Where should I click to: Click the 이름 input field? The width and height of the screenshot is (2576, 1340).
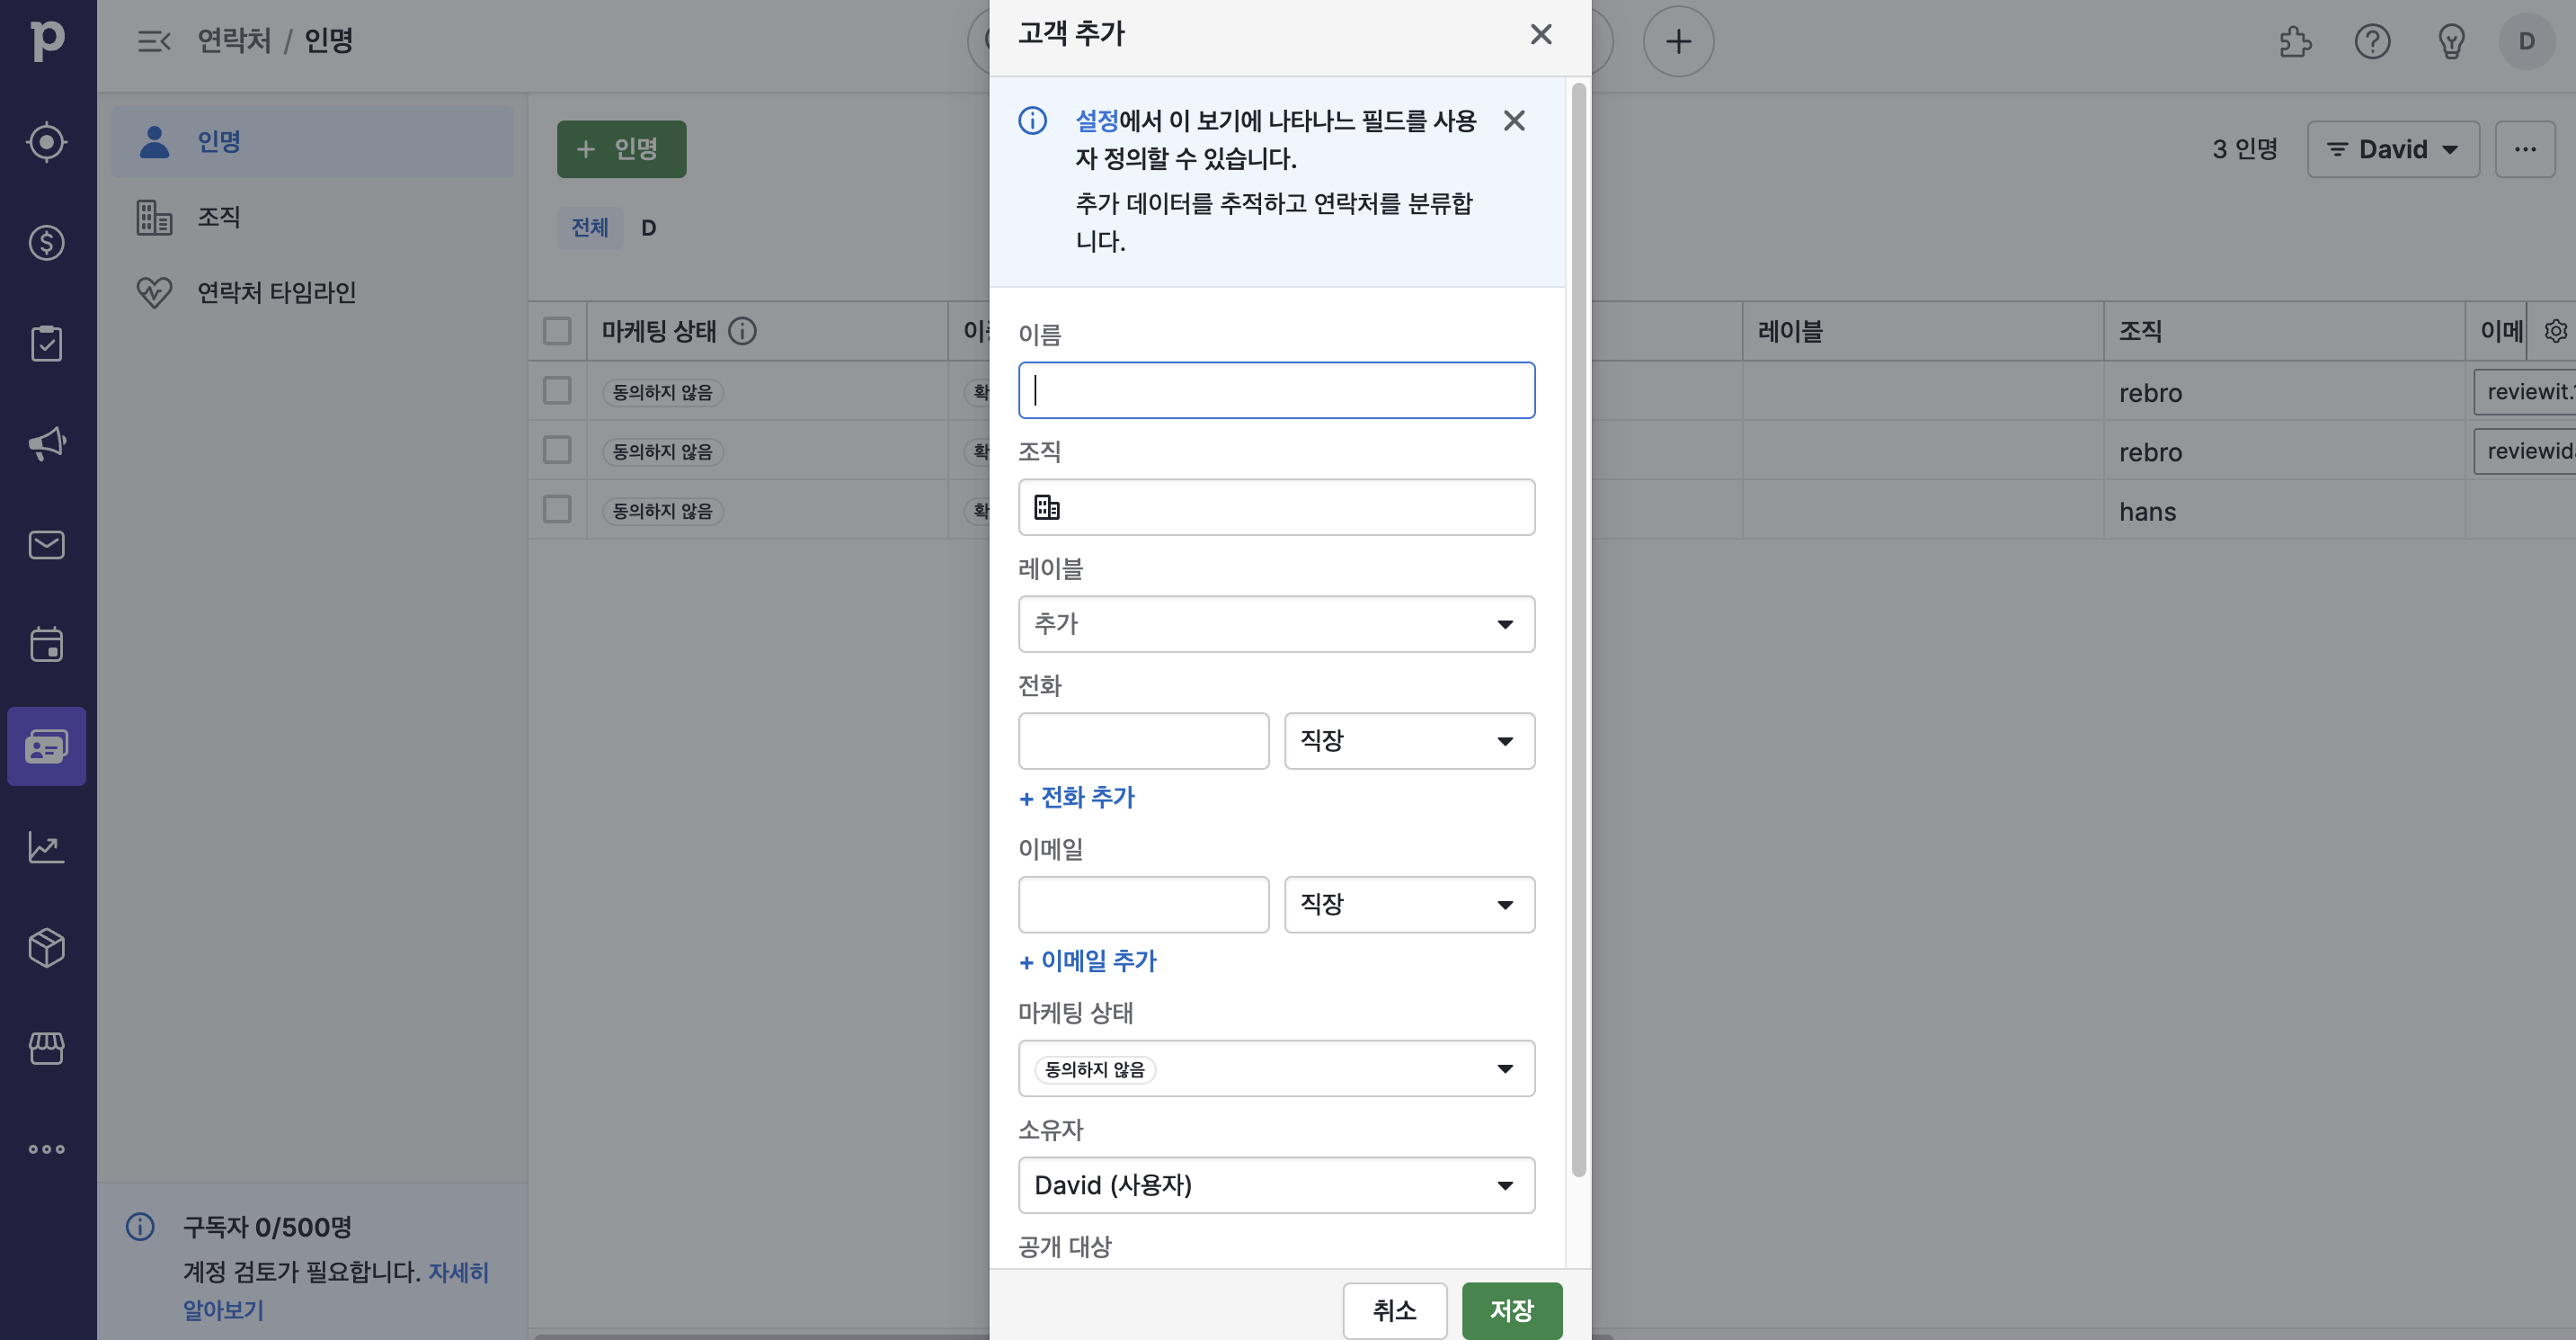1276,390
